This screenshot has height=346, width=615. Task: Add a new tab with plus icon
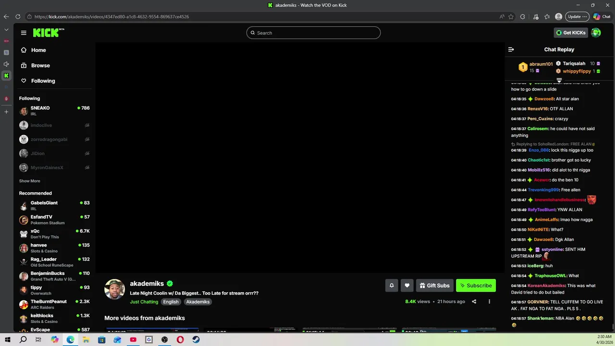point(6,111)
